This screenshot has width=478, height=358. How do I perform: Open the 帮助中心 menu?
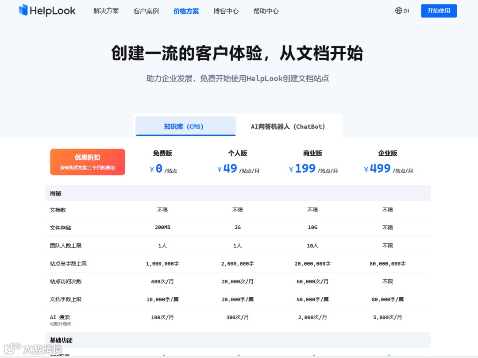coord(266,11)
